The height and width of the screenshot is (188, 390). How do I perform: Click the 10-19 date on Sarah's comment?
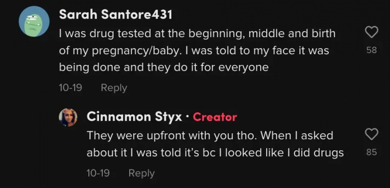[71, 87]
